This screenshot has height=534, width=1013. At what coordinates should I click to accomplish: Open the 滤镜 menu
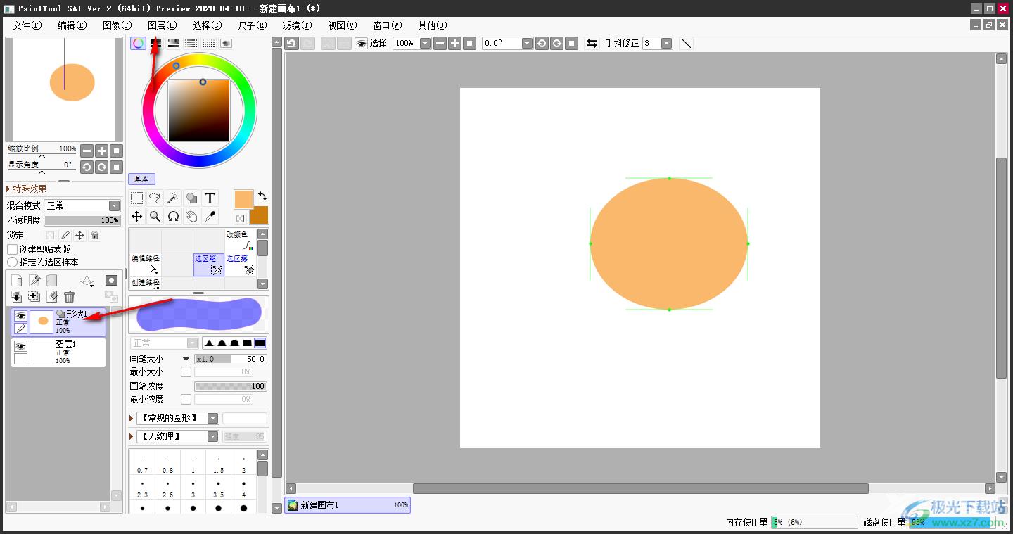pyautogui.click(x=297, y=25)
